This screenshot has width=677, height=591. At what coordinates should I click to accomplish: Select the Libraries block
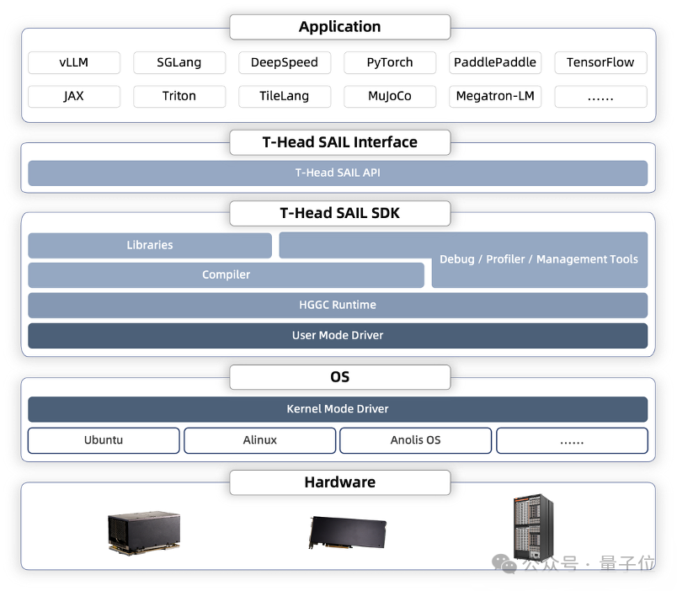click(x=150, y=245)
